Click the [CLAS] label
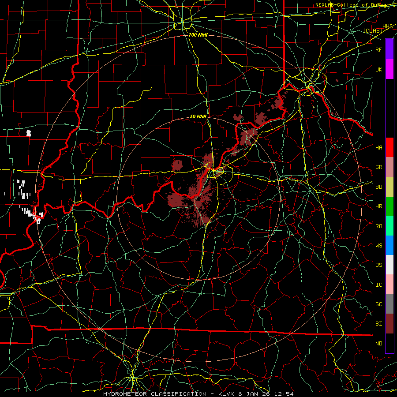397x397 pixels. pyautogui.click(x=373, y=31)
